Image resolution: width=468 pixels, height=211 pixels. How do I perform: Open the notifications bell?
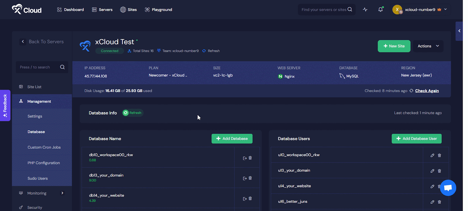click(380, 10)
